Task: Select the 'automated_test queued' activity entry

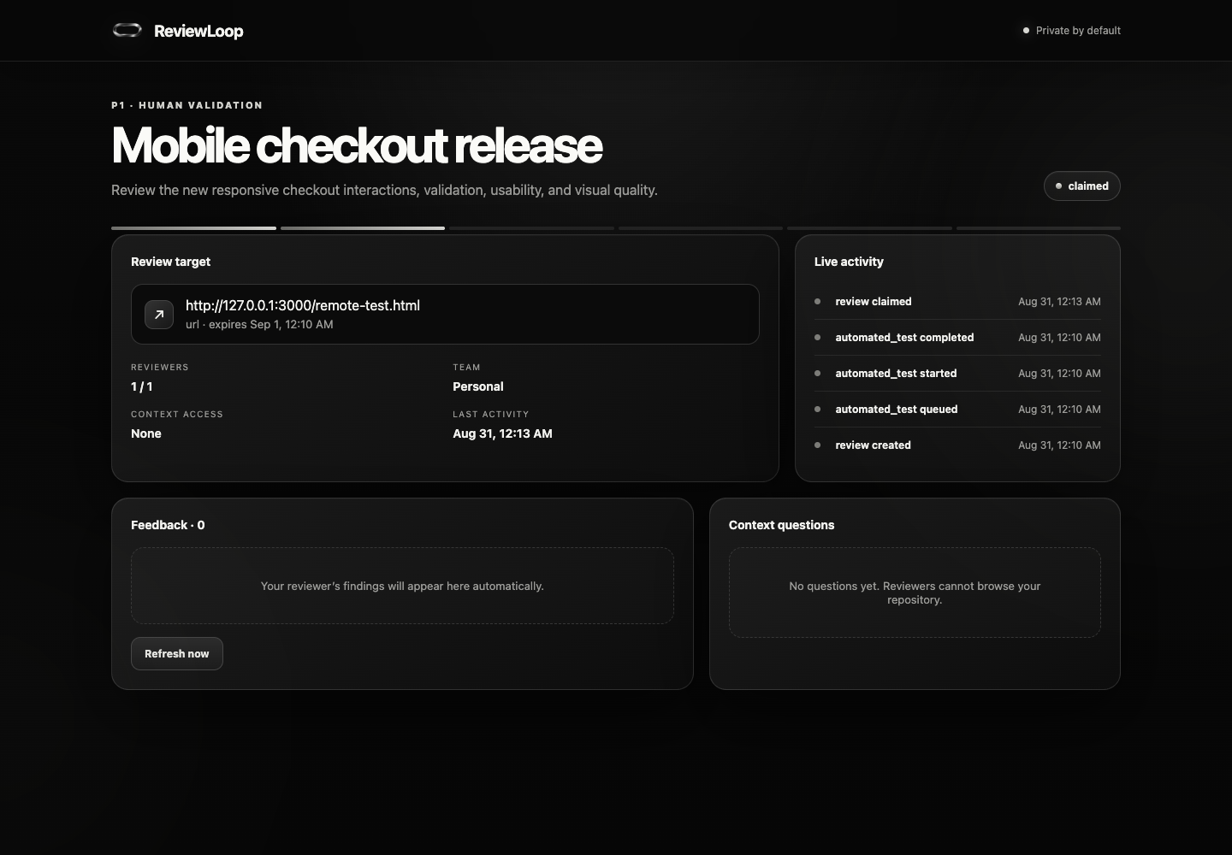Action: 957,410
